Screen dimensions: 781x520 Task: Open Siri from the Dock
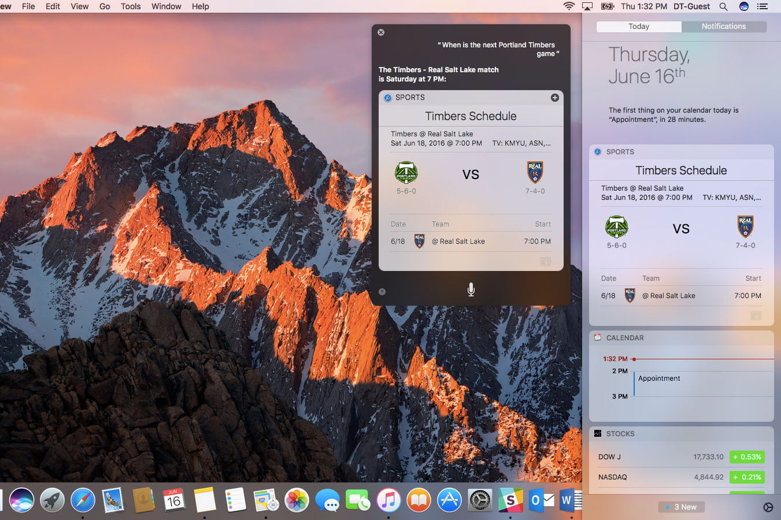(21, 500)
